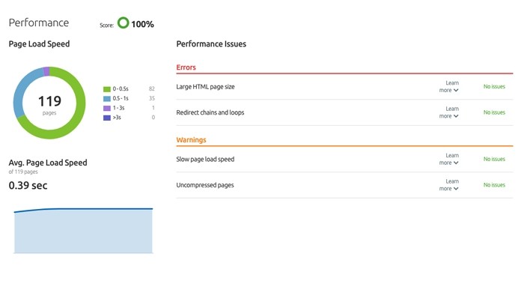Open the Slow page load speed issue
The height and width of the screenshot is (281, 524).
coord(205,159)
